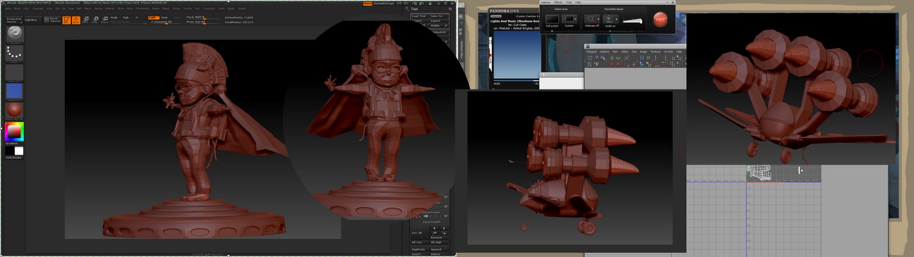Toggle Mrgb painting mode
This screenshot has height=257, width=914.
114,18
